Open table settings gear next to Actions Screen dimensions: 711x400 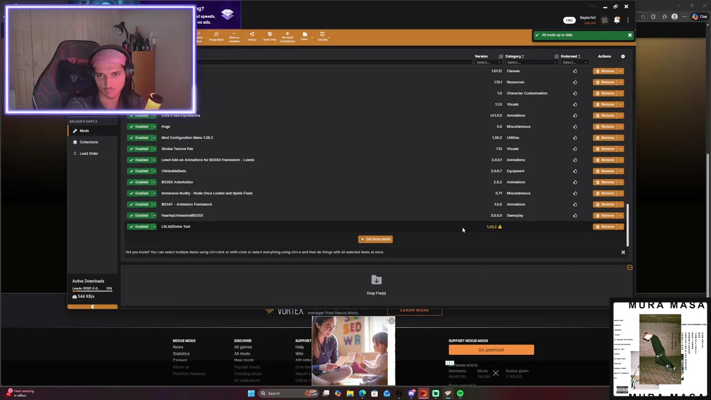click(x=623, y=56)
